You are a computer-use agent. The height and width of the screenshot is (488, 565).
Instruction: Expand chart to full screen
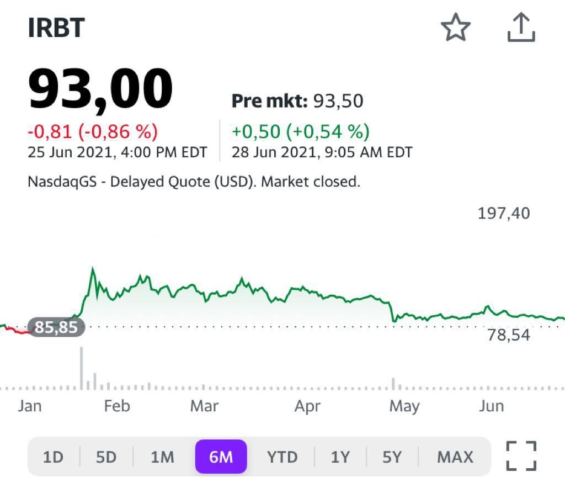tap(521, 456)
